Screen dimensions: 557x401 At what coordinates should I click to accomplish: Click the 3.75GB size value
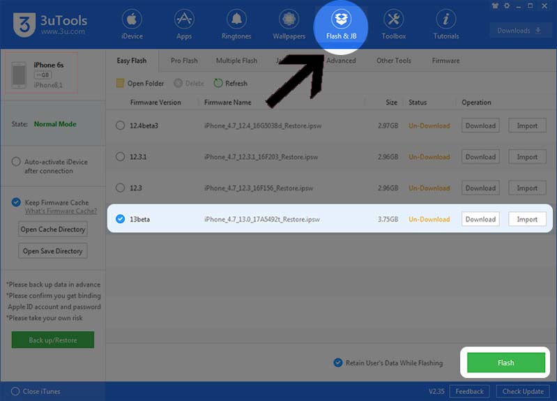click(388, 220)
